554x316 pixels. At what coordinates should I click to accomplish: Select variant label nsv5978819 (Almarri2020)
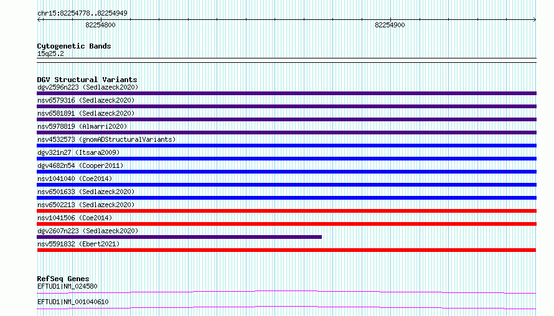(x=82, y=126)
